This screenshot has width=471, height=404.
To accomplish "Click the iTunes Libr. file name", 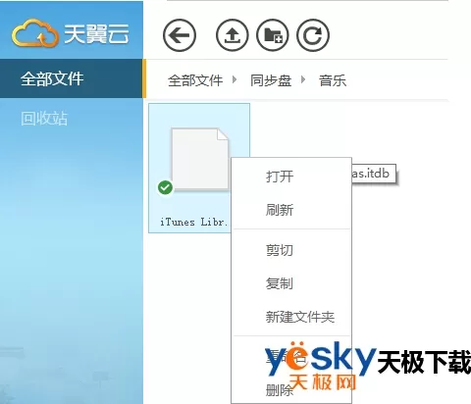I will [x=194, y=222].
